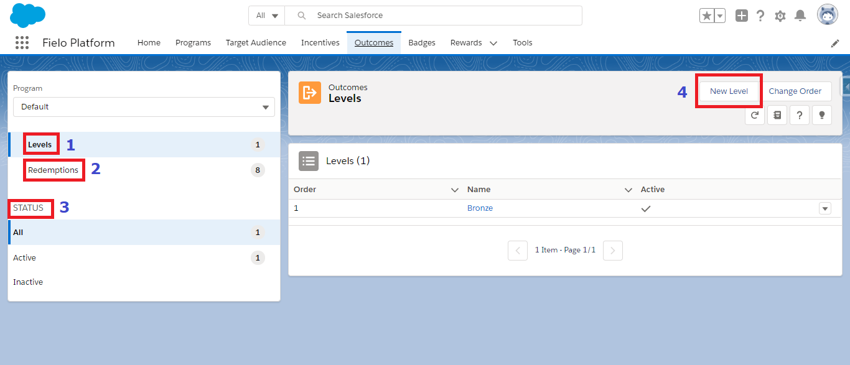Open user profile avatar
Viewport: 850px width, 365px height.
828,15
